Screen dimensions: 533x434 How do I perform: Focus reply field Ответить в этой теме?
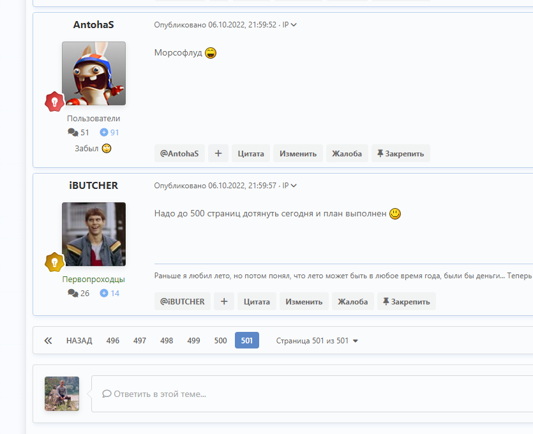tap(312, 394)
